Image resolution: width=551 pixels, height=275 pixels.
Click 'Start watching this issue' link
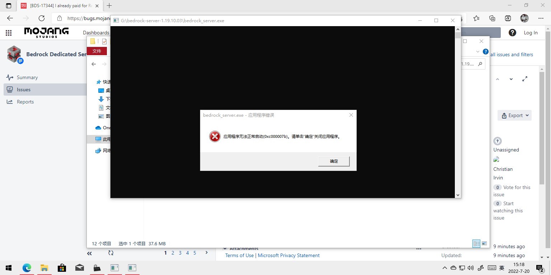508,211
